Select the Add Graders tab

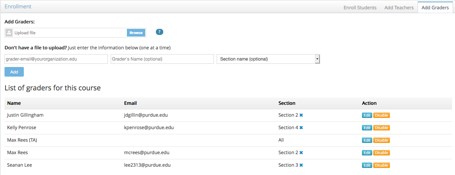tap(435, 7)
